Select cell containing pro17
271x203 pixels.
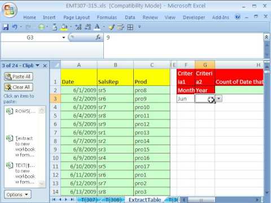152,166
